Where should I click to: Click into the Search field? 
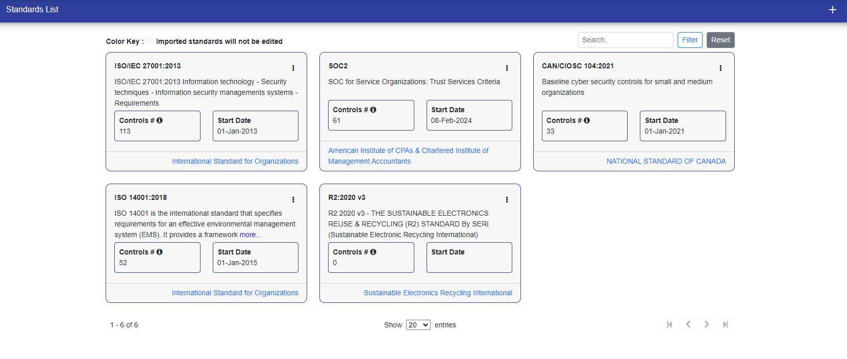(625, 40)
